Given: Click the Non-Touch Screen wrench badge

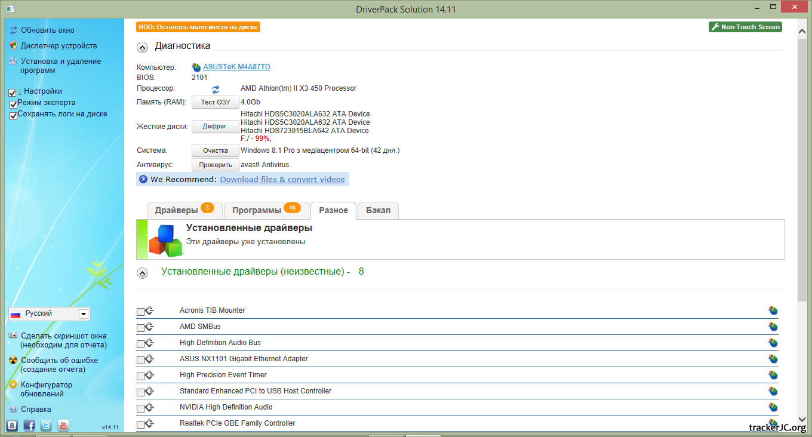Looking at the screenshot, I should coord(745,27).
